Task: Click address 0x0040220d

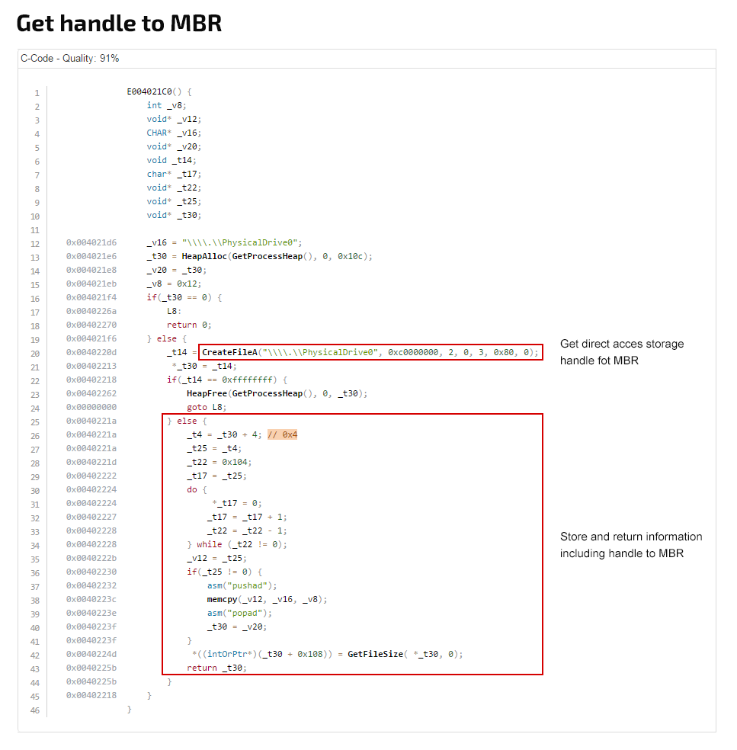Action: click(91, 353)
